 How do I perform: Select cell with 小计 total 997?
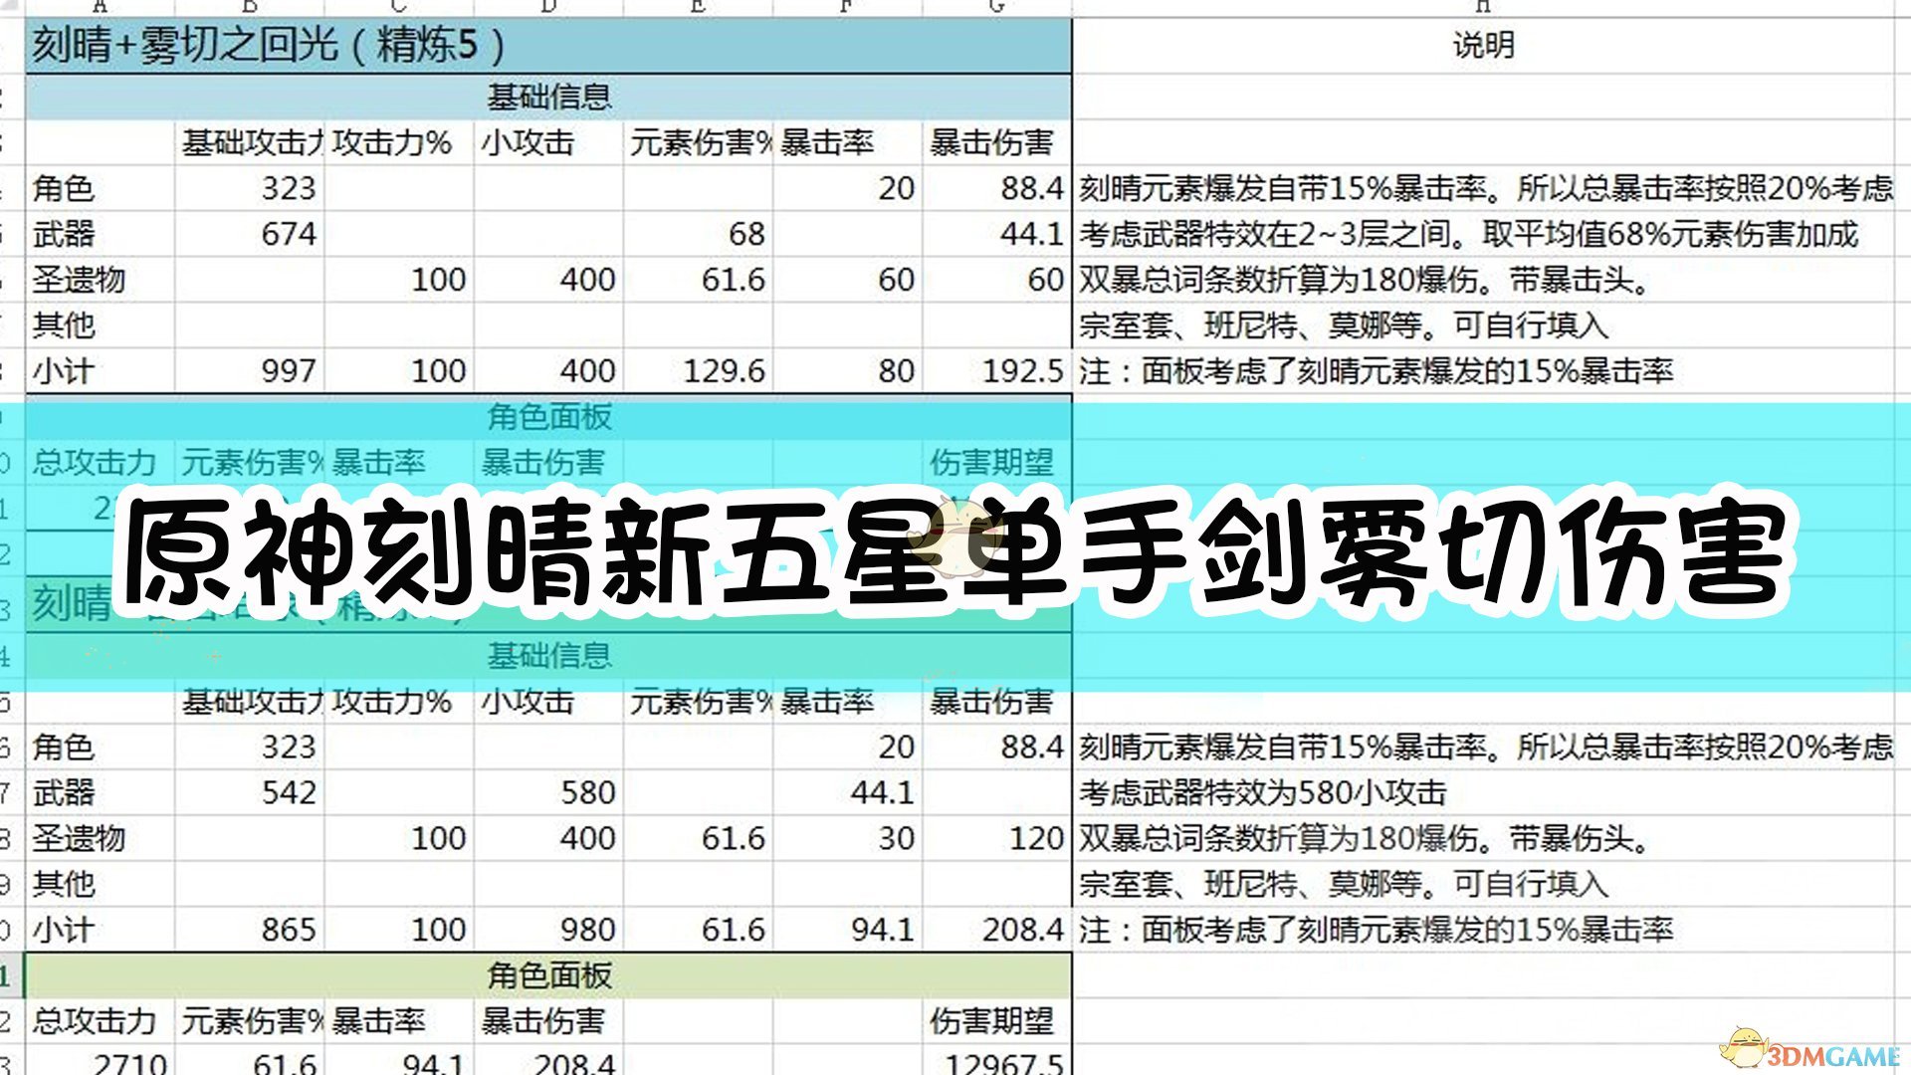coord(288,371)
